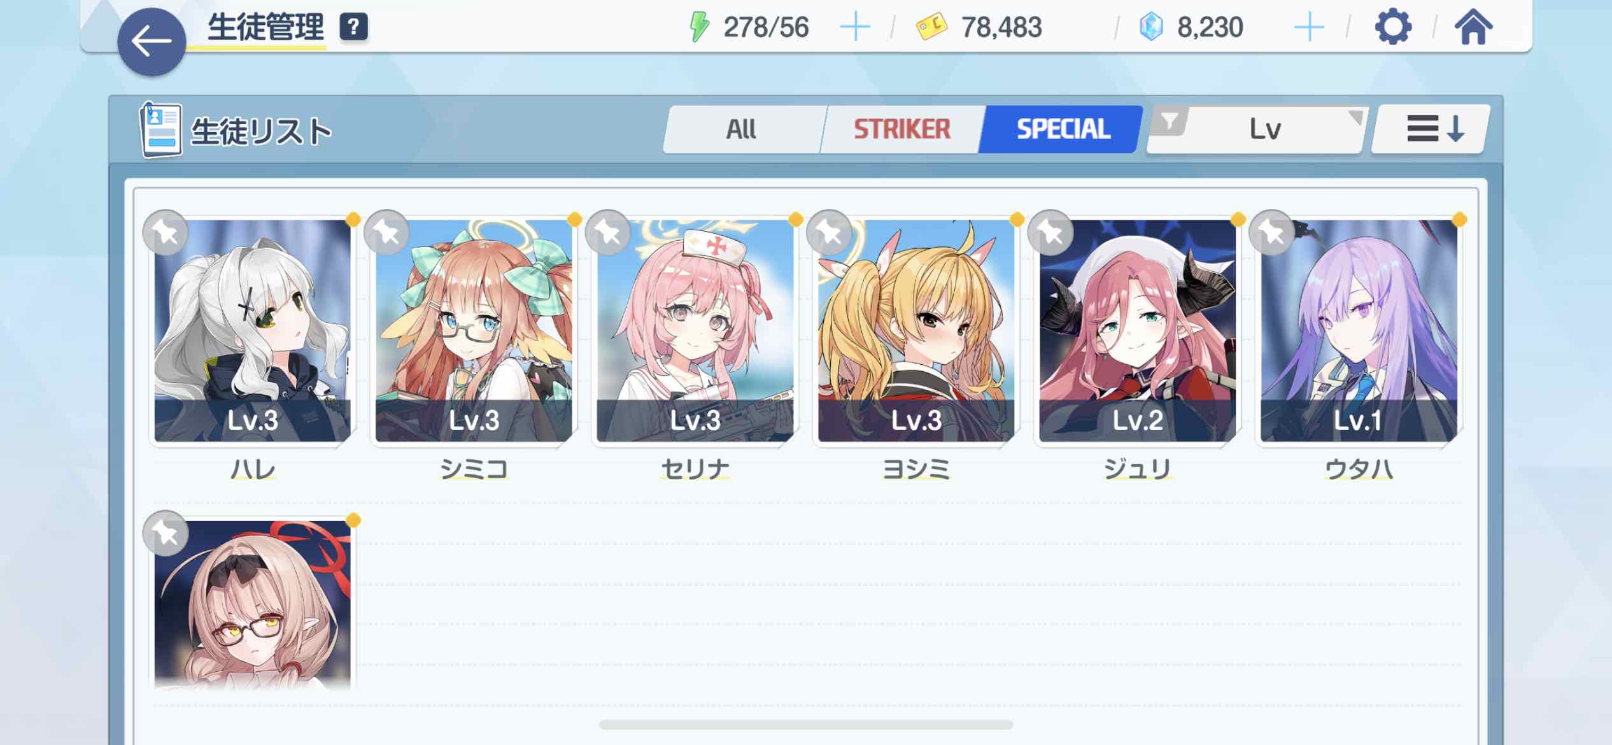Image resolution: width=1612 pixels, height=745 pixels.
Task: Switch to the STRIKER tab
Action: pyautogui.click(x=901, y=129)
